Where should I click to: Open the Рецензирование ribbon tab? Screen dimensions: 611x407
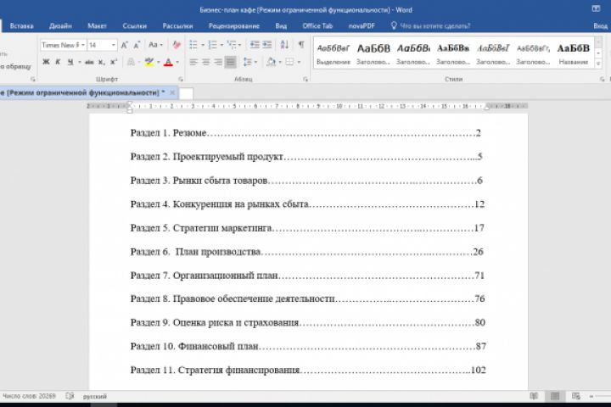(x=234, y=25)
